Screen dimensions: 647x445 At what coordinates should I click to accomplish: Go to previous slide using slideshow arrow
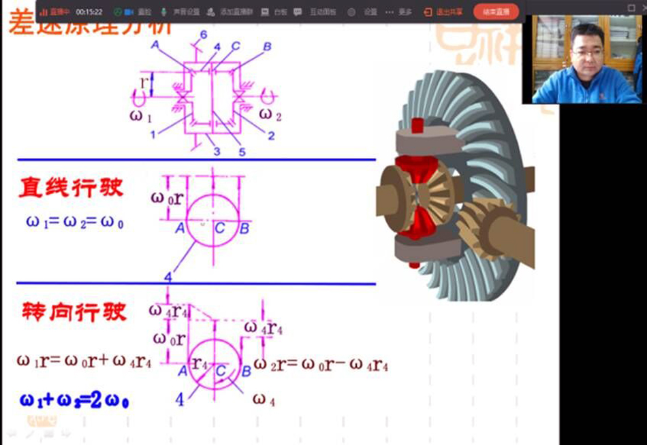(x=12, y=433)
